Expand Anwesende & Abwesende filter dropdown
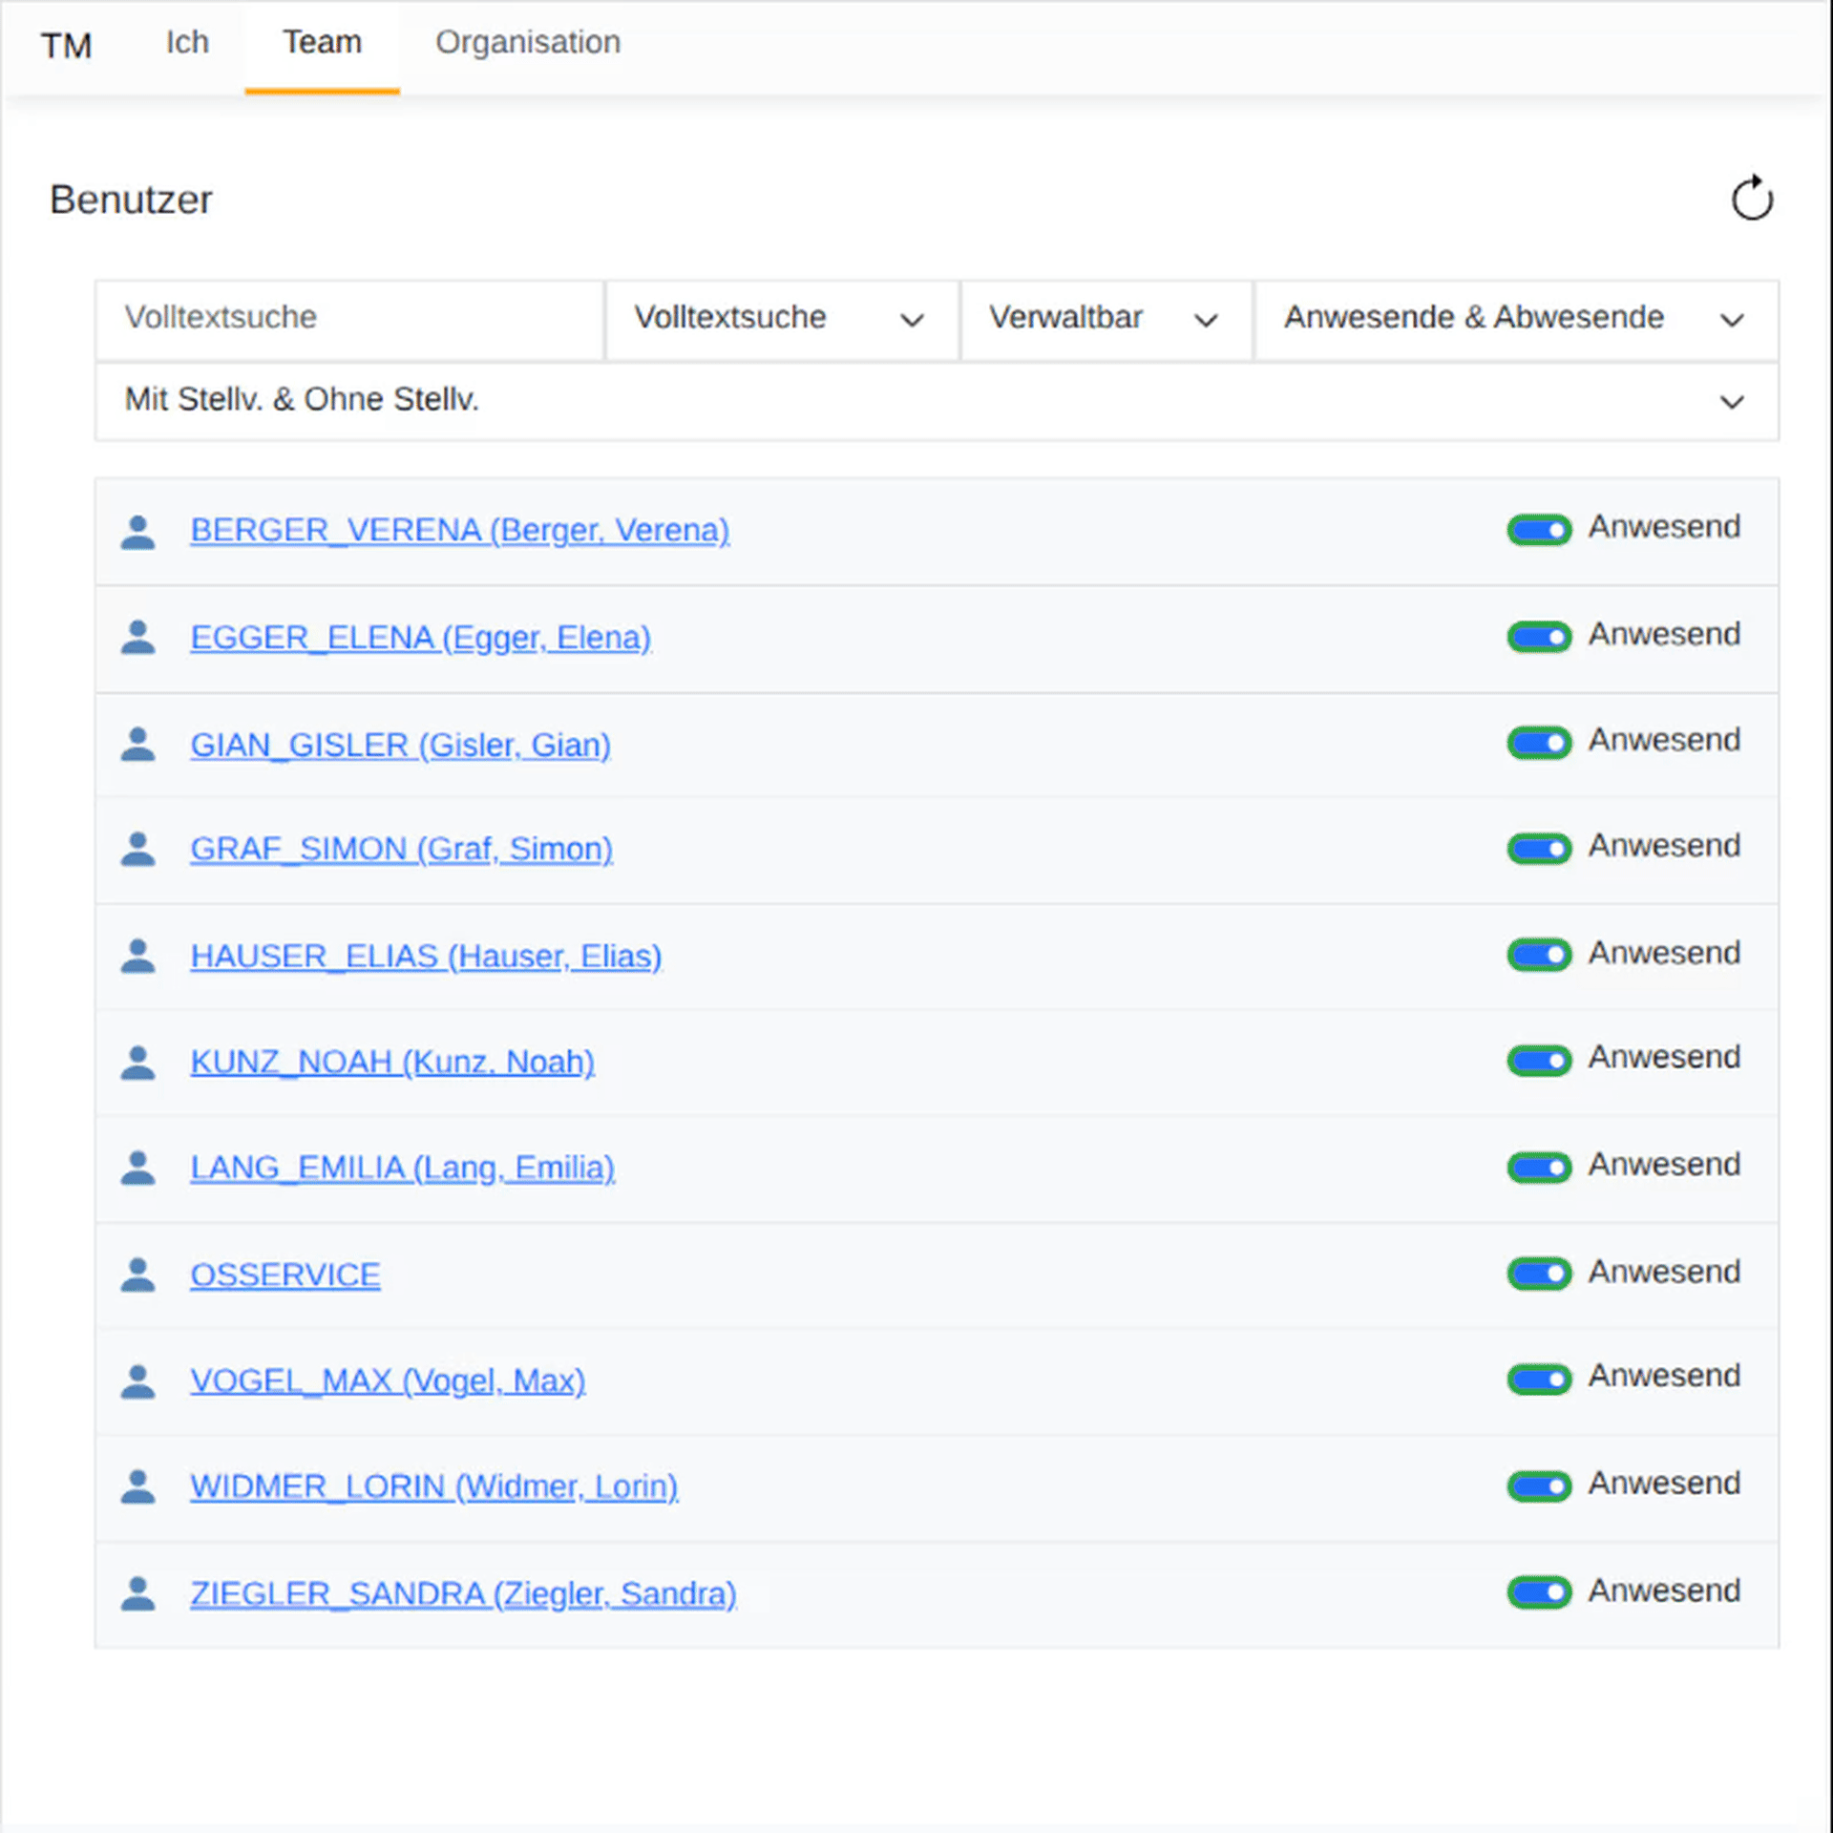 click(1514, 319)
